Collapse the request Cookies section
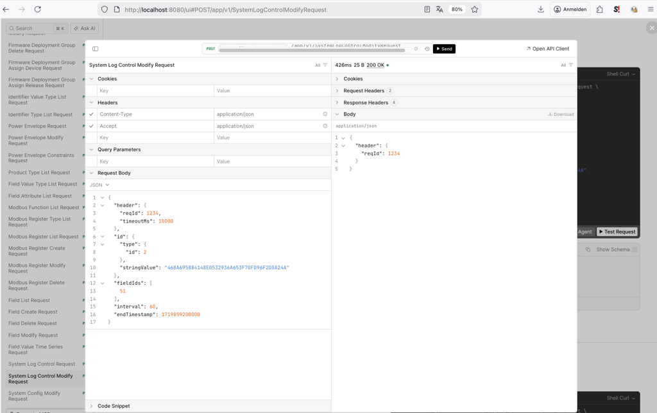The image size is (657, 413). 91,79
